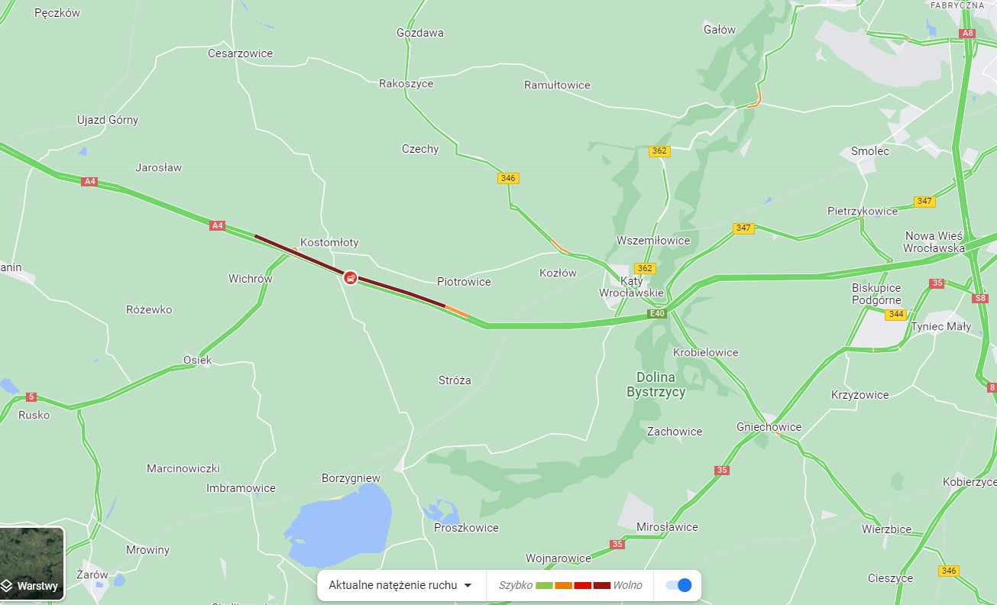Click the Dolina Bystrzycy park label
Viewport: 997px width, 605px height.
click(655, 385)
